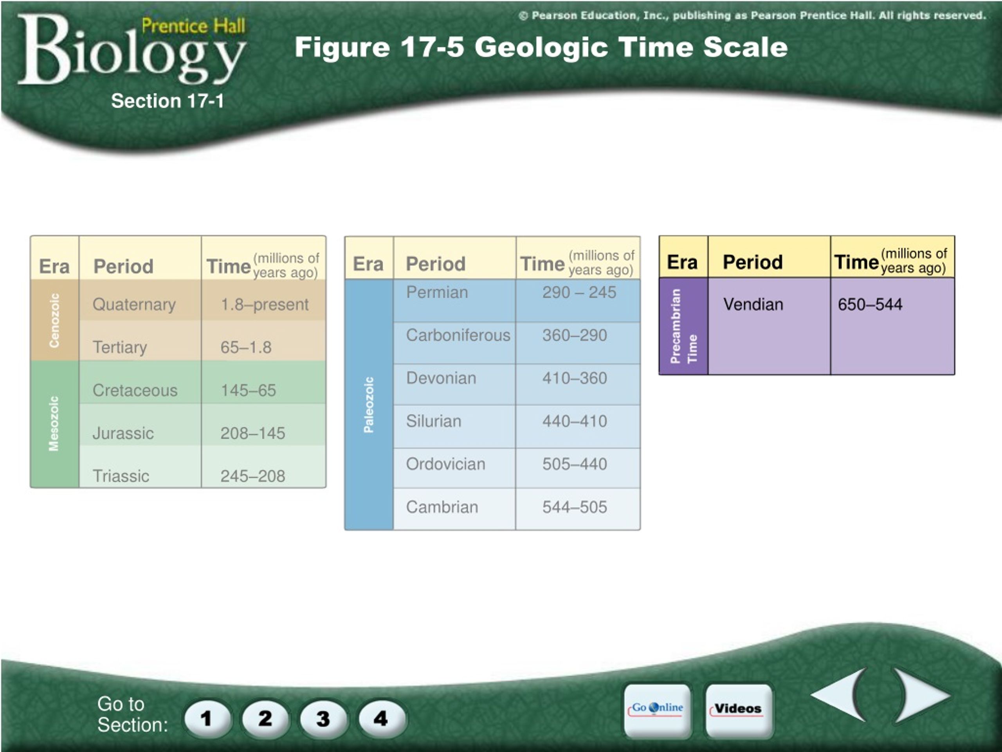1002x752 pixels.
Task: Jump to Section 2
Action: pyautogui.click(x=265, y=718)
